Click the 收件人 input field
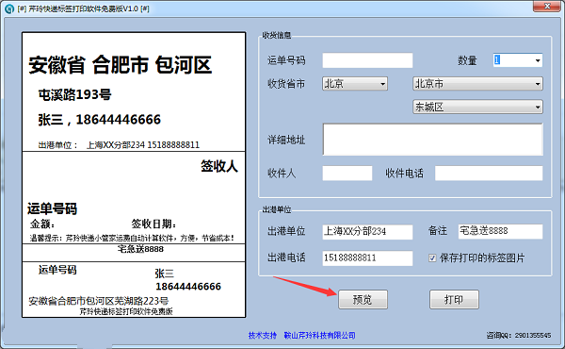 tap(347, 174)
